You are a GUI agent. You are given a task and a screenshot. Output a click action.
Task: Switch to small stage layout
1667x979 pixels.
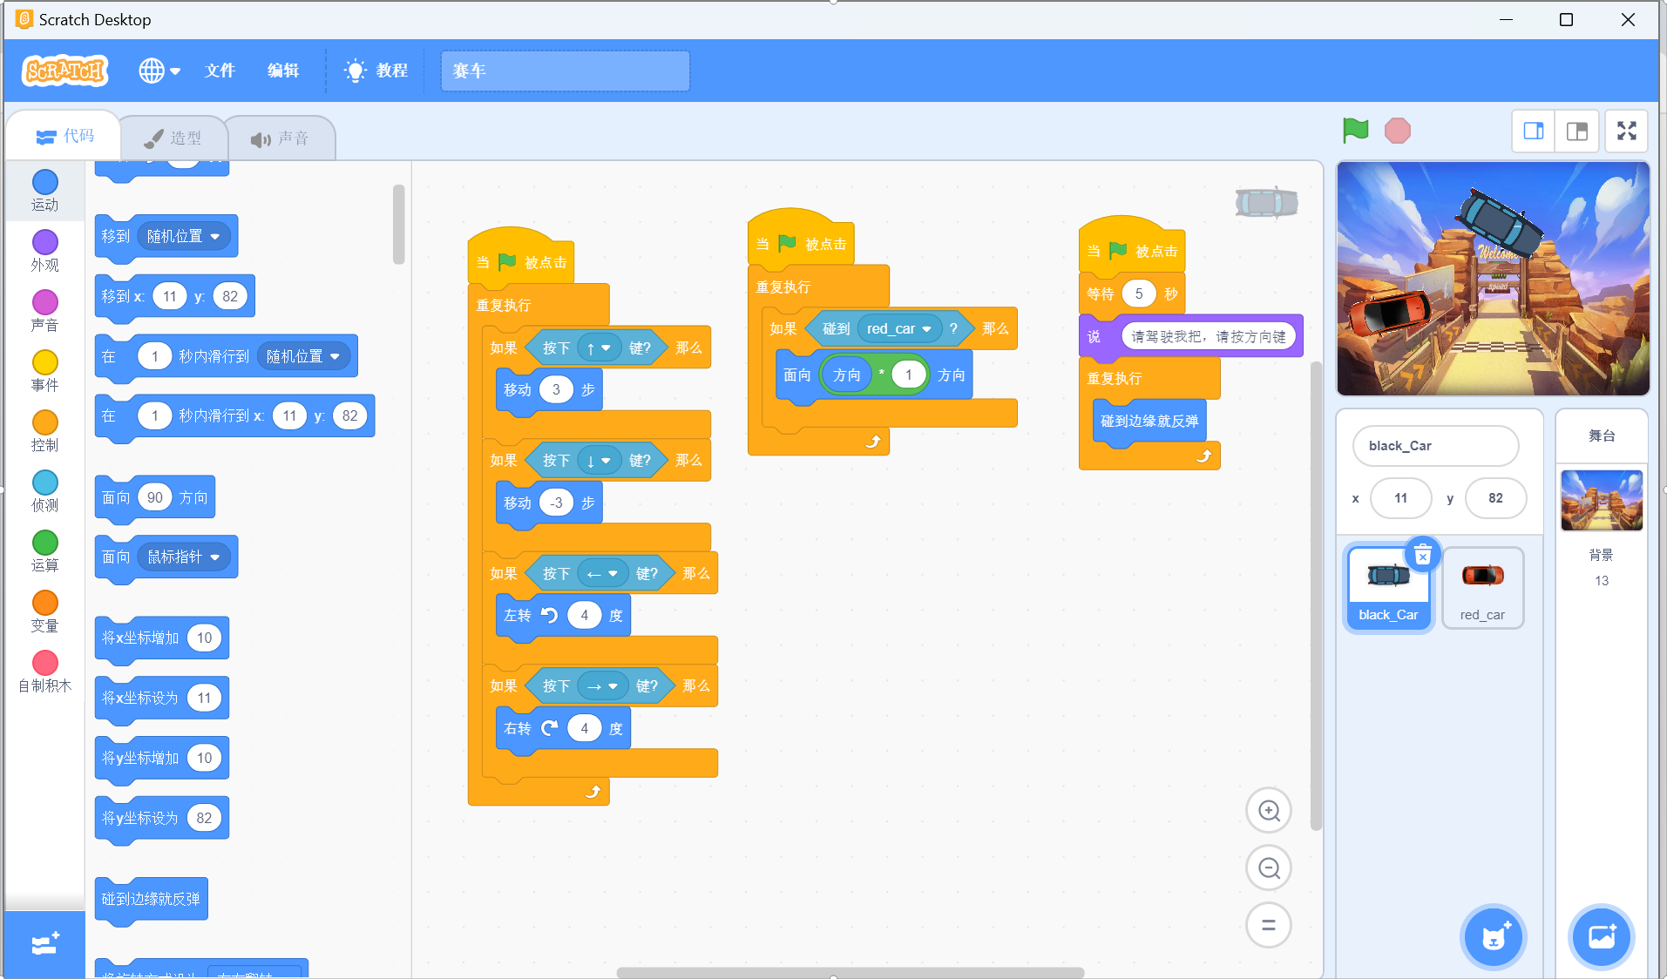1534,131
